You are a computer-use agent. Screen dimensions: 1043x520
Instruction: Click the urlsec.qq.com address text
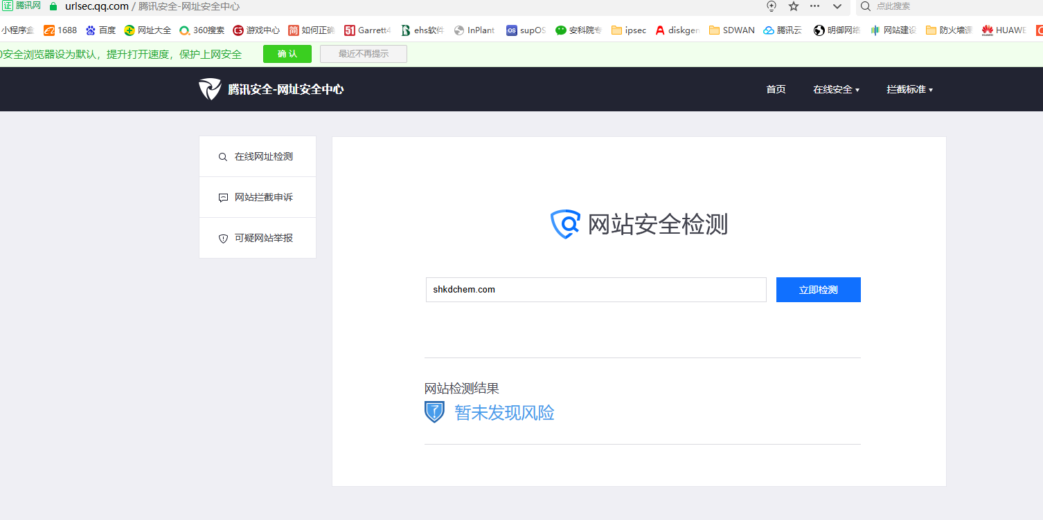tap(97, 6)
